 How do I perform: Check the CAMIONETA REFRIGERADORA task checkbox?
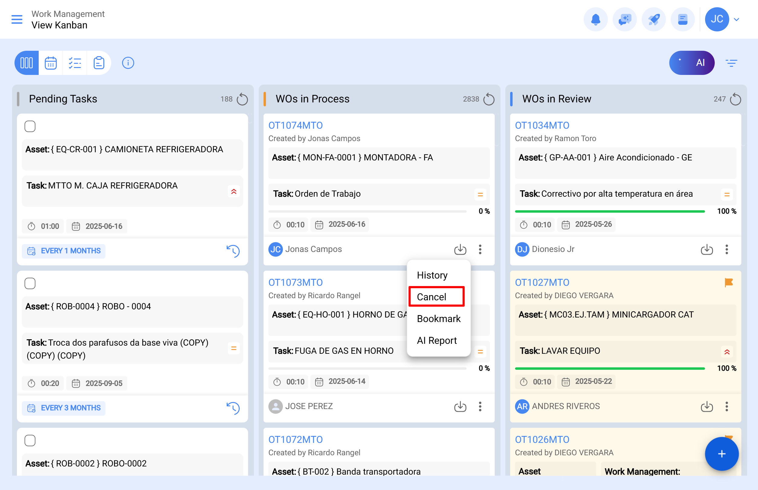coord(30,126)
